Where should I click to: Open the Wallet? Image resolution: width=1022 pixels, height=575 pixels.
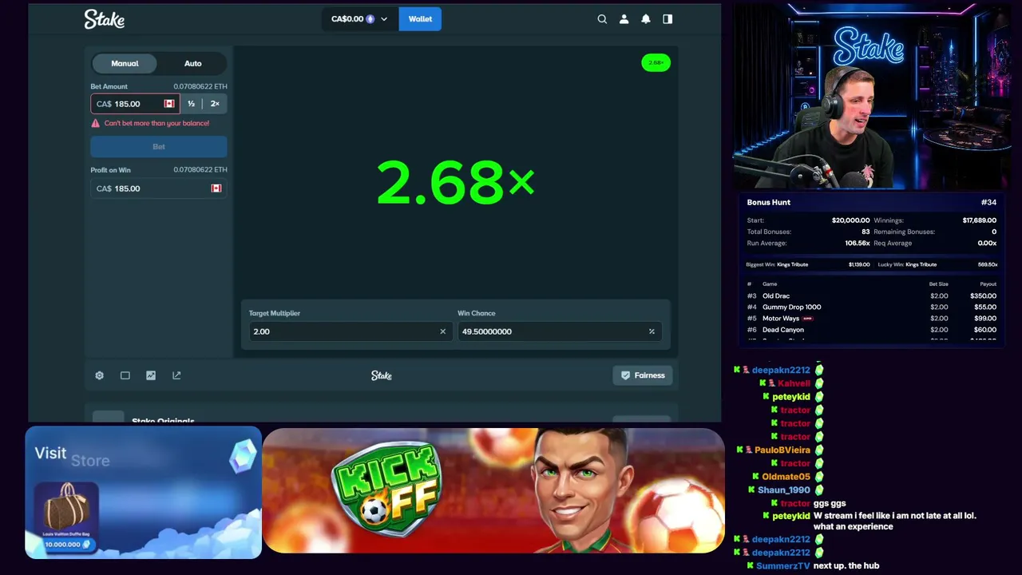[x=420, y=19]
